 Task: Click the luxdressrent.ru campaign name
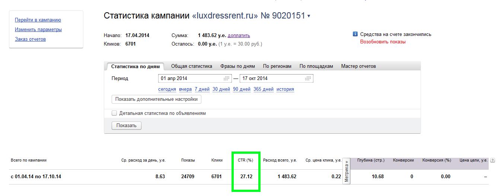pyautogui.click(x=225, y=16)
